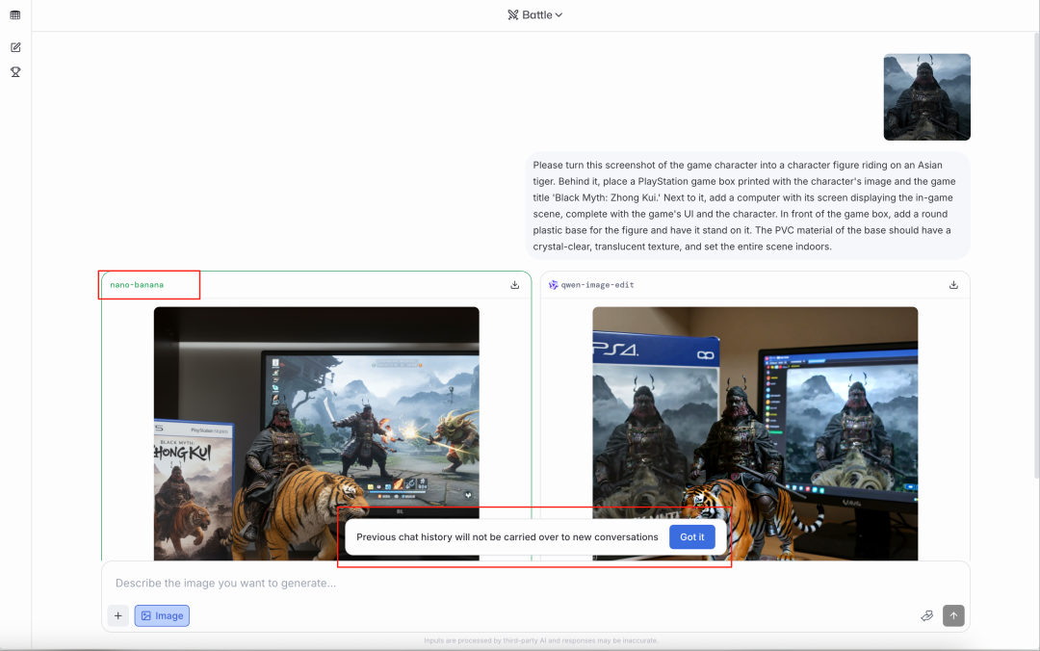Open the nano-banana result image
The height and width of the screenshot is (651, 1040).
(x=317, y=433)
